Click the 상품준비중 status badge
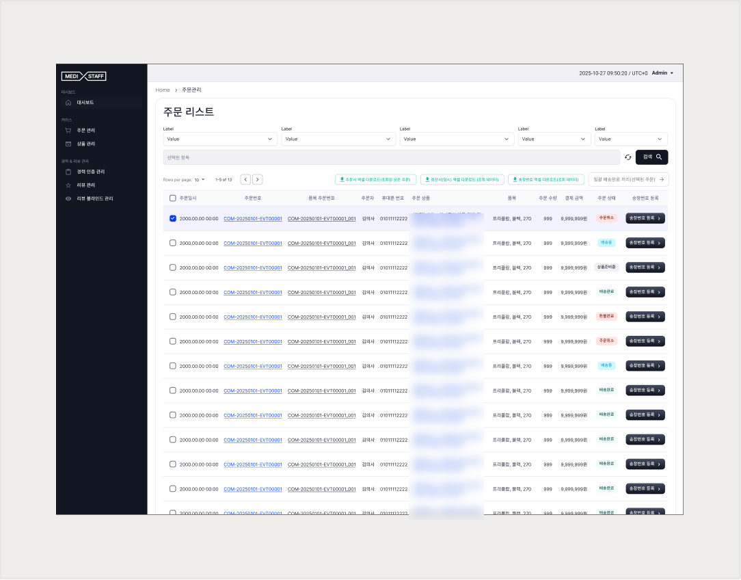This screenshot has height=580, width=741. pyautogui.click(x=606, y=267)
